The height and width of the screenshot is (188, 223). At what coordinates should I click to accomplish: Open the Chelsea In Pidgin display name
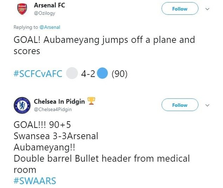pyautogui.click(x=59, y=101)
